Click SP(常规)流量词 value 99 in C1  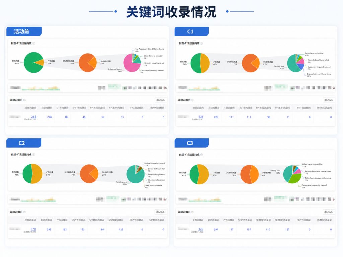coord(269,117)
